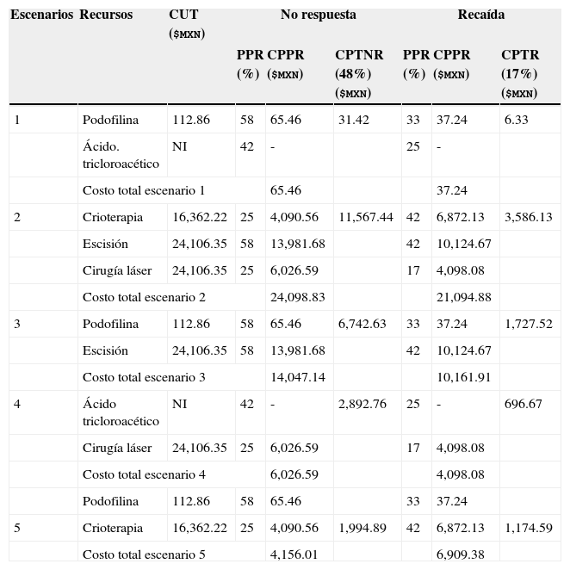
Task: Click the 11,567.44 CPTNR value
Action: coord(365,217)
